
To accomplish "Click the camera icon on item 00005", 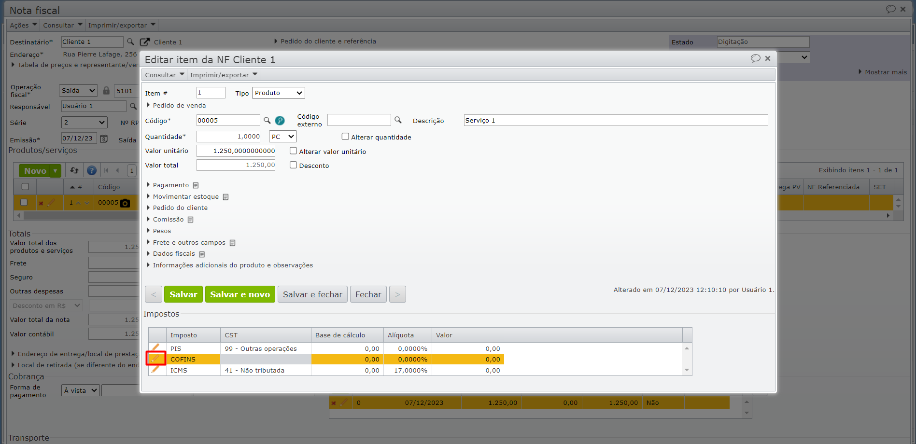I will pyautogui.click(x=125, y=203).
